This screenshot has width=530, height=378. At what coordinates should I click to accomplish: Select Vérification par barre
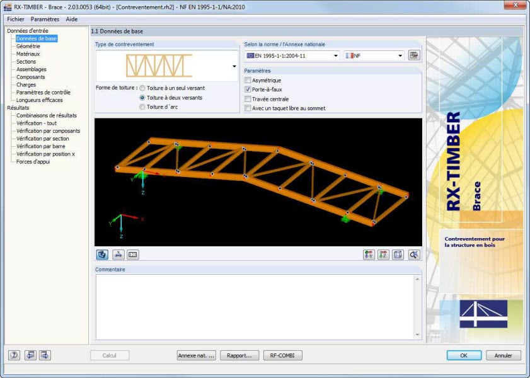pos(40,146)
